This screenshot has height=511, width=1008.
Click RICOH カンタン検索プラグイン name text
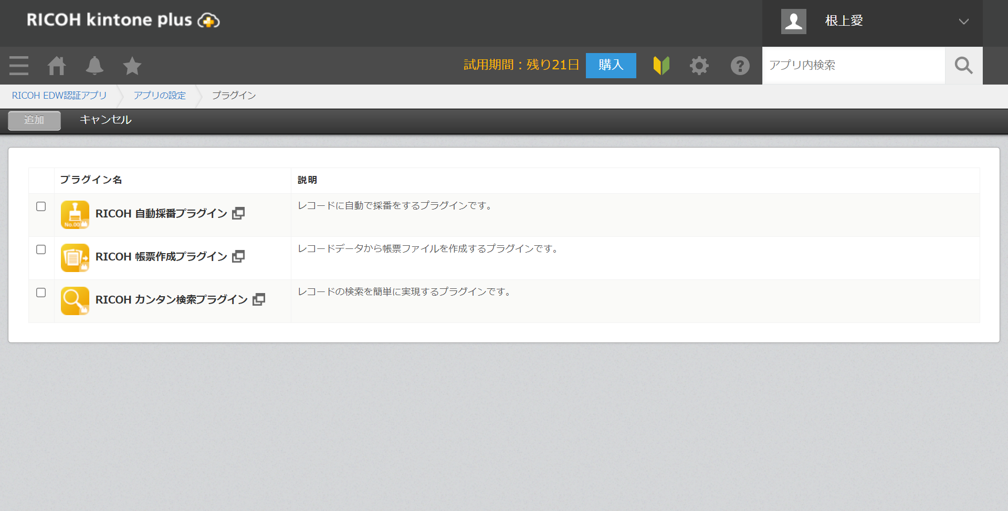(x=171, y=300)
